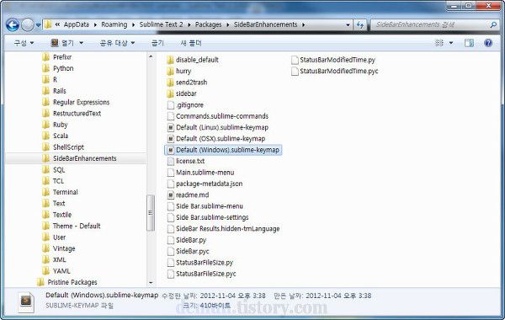Click the Terminal folder icon in tree
The height and width of the screenshot is (320, 505).
(x=46, y=192)
